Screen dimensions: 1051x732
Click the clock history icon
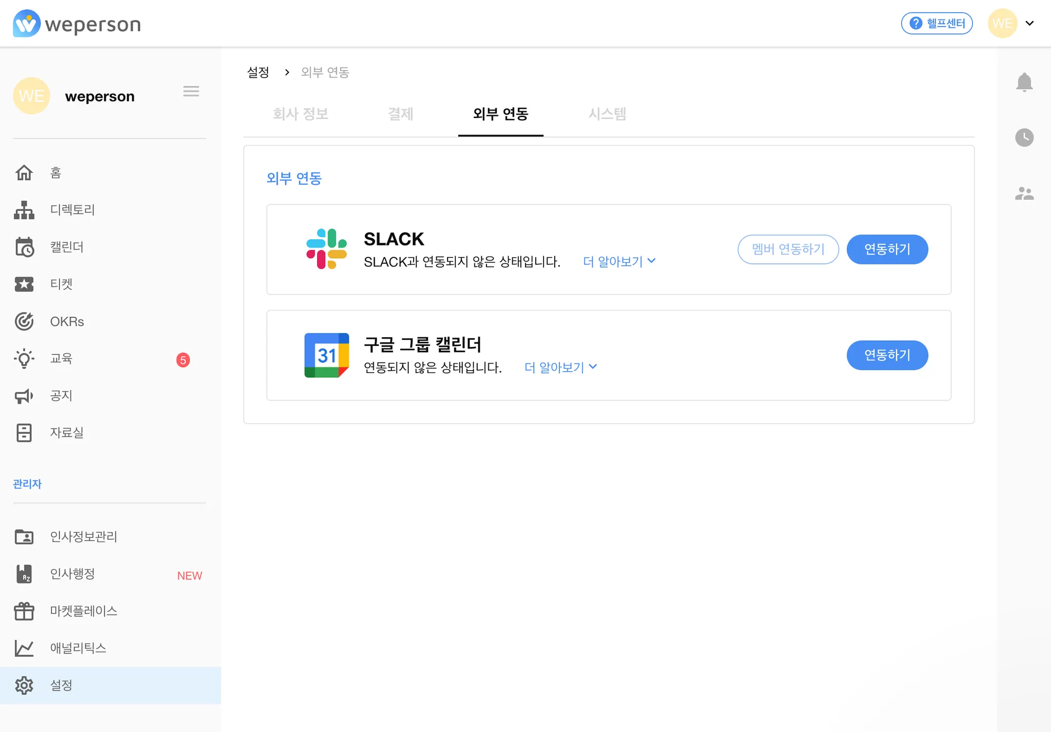tap(1024, 138)
